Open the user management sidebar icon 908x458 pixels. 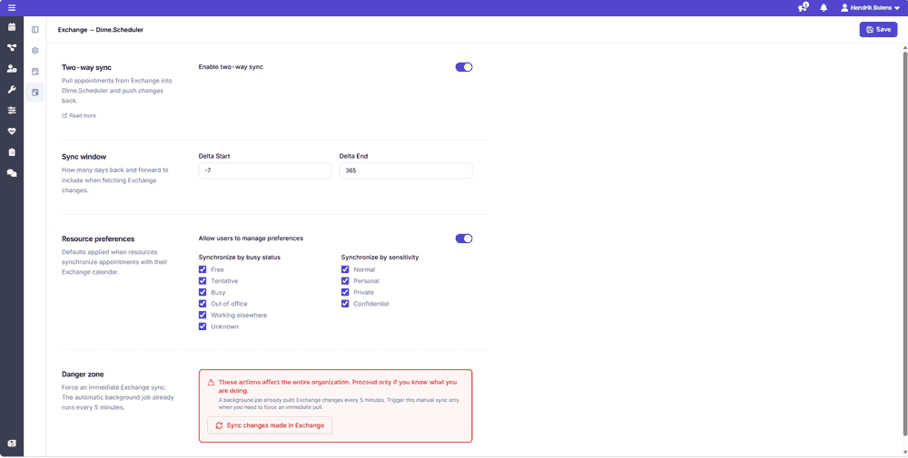[x=12, y=69]
